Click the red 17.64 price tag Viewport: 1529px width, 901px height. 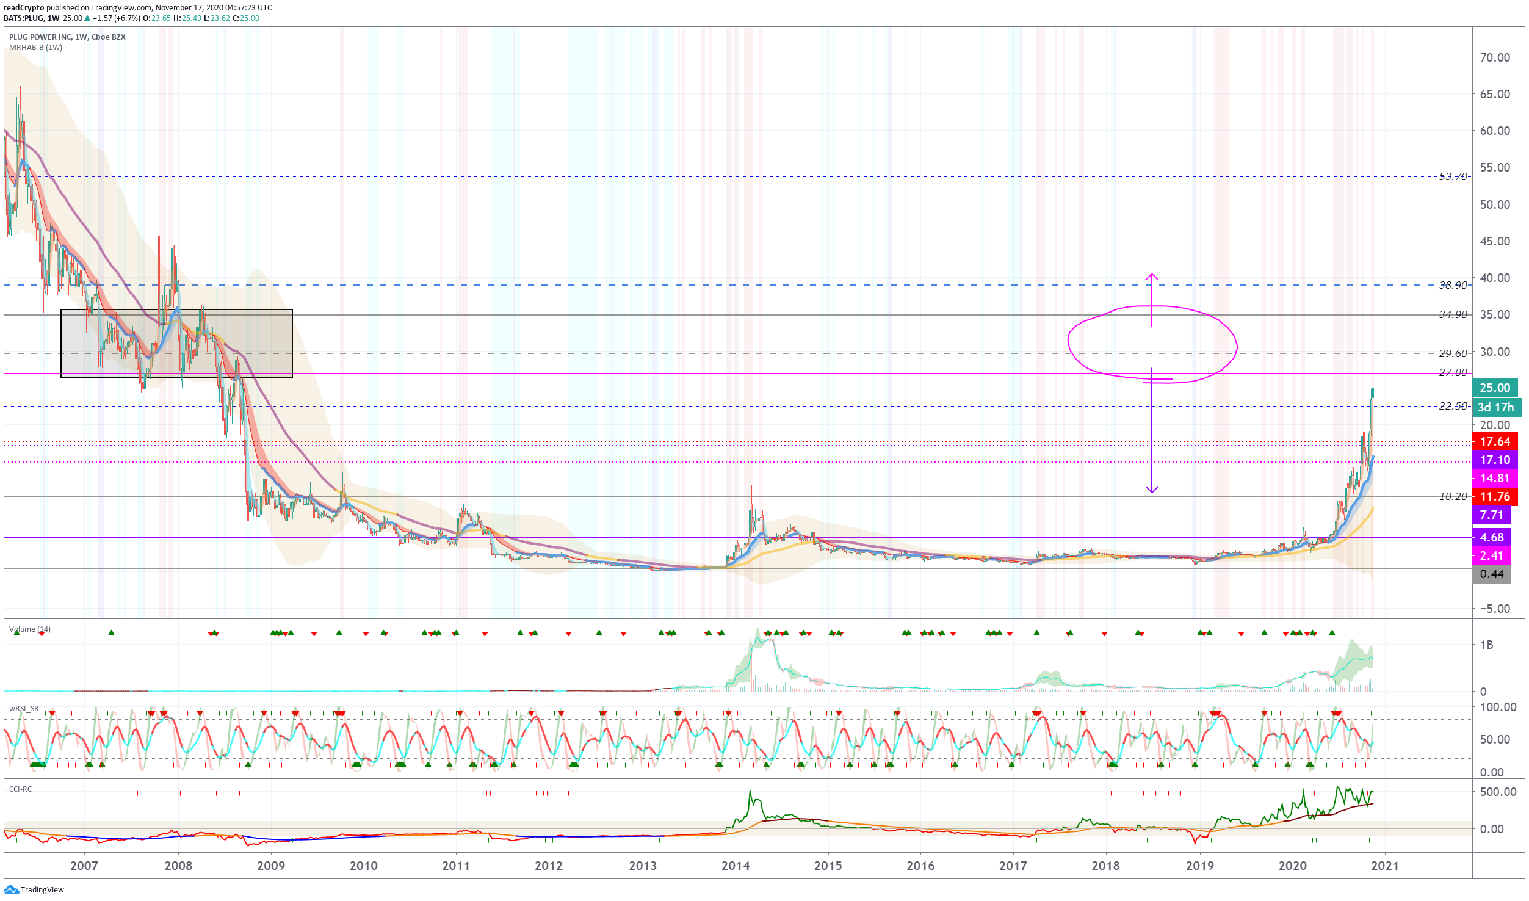click(x=1495, y=442)
